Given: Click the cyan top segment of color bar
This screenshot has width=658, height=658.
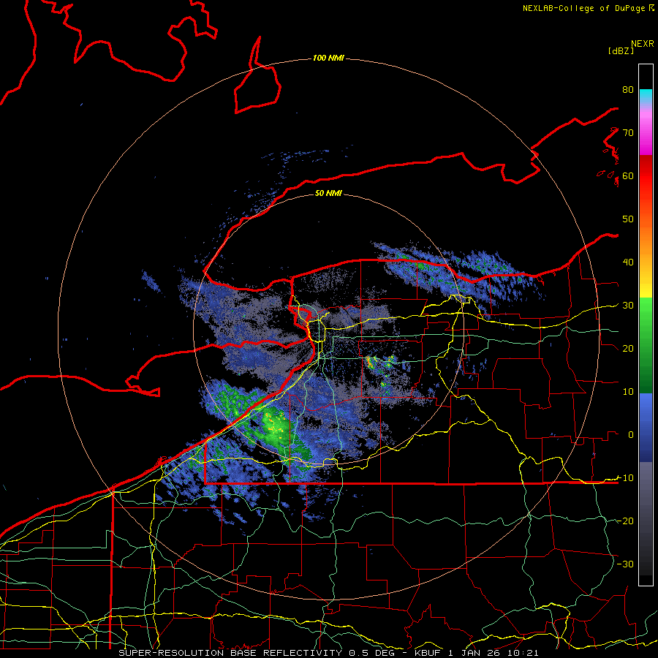Looking at the screenshot, I should pyautogui.click(x=646, y=96).
